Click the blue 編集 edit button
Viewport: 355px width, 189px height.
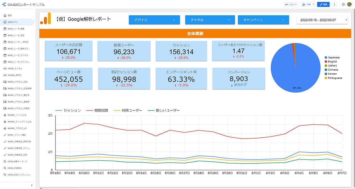click(x=323, y=4)
